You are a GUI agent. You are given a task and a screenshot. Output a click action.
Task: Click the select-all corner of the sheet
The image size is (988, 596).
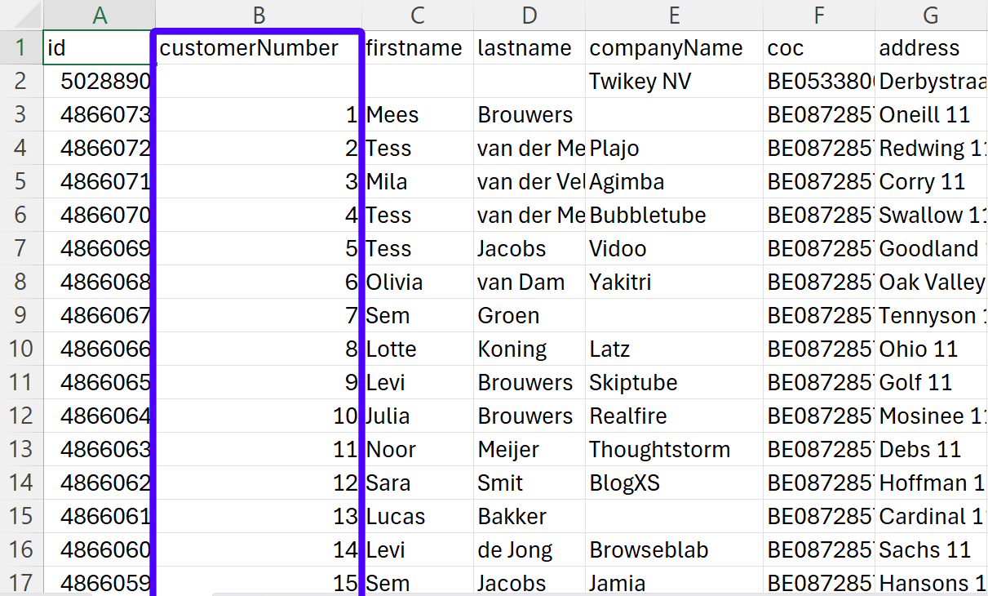coord(21,15)
